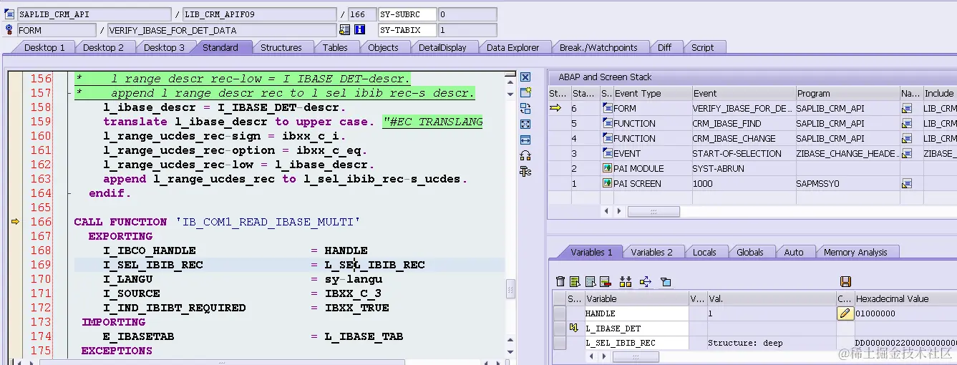Open the Structures tab

(281, 47)
